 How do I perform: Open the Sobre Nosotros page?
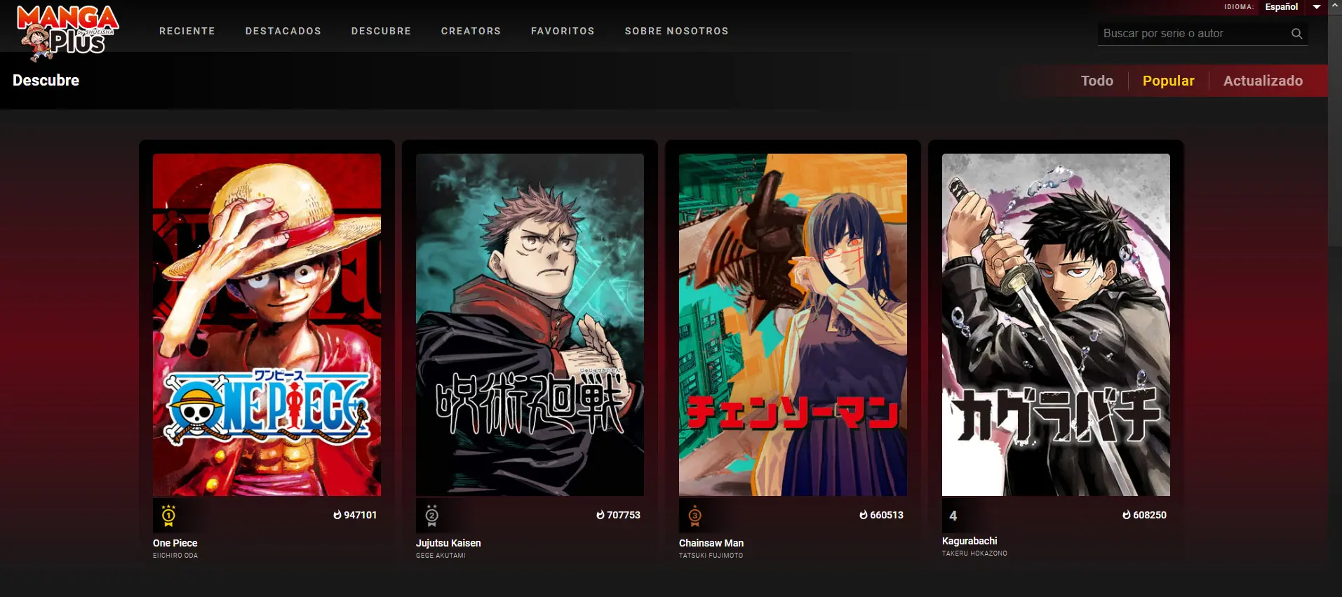[x=677, y=31]
